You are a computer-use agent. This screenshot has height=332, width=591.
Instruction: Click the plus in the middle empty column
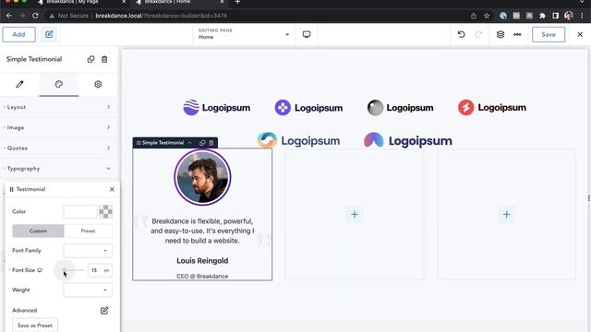[x=355, y=214]
